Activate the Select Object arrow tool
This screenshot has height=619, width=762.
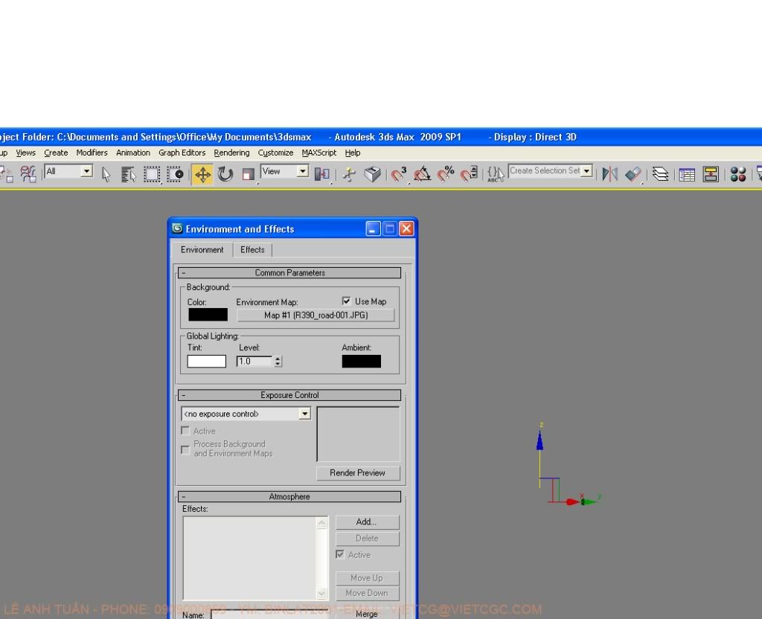click(x=106, y=174)
